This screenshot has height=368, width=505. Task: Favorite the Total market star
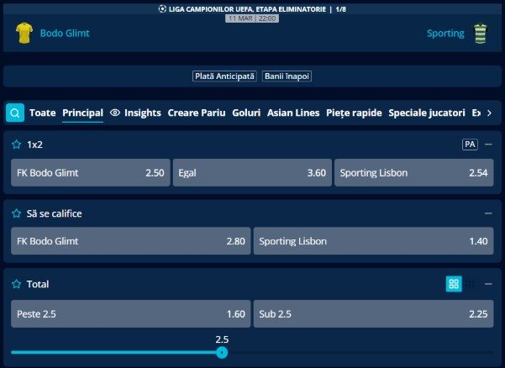(17, 284)
